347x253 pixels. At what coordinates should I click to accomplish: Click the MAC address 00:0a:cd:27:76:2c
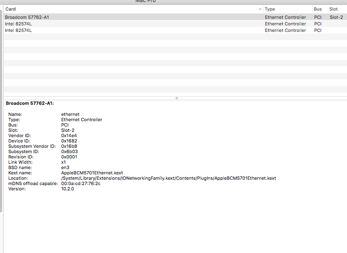(x=81, y=183)
